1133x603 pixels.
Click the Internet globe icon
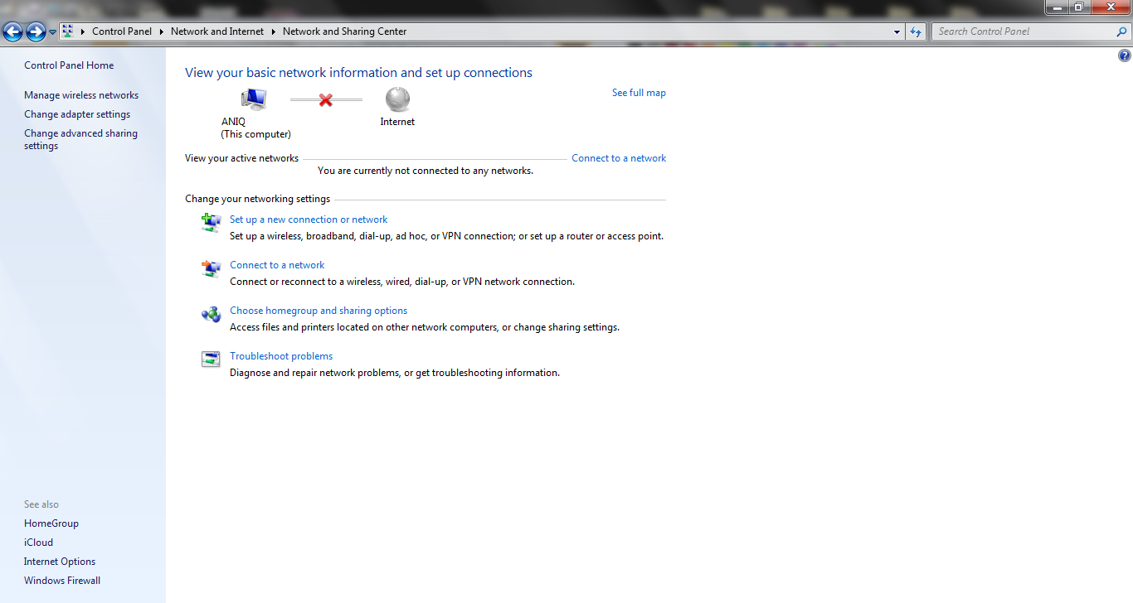tap(397, 99)
